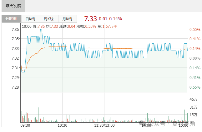Click the red 0.01 change value in header
Screen dimensions: 202x132
coord(103,19)
